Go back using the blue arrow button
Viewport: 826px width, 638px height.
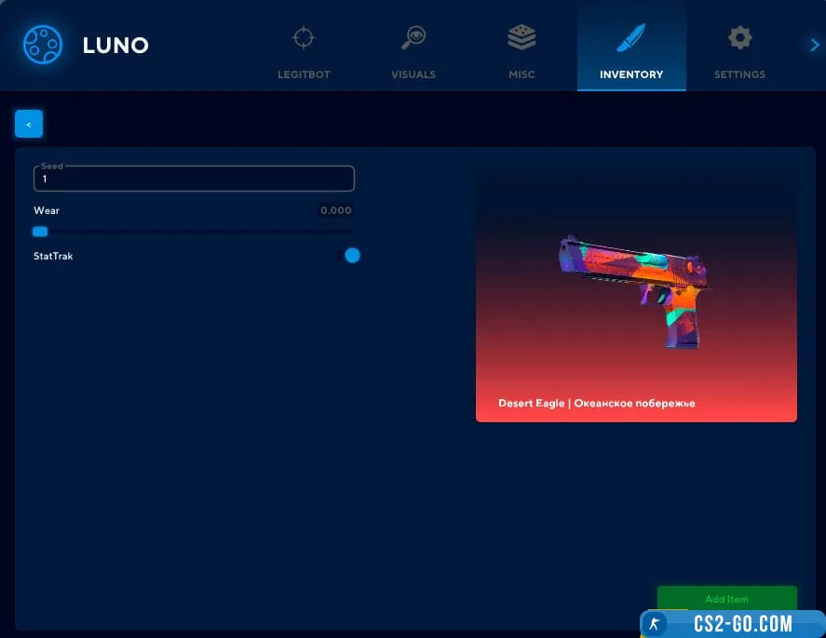[29, 124]
